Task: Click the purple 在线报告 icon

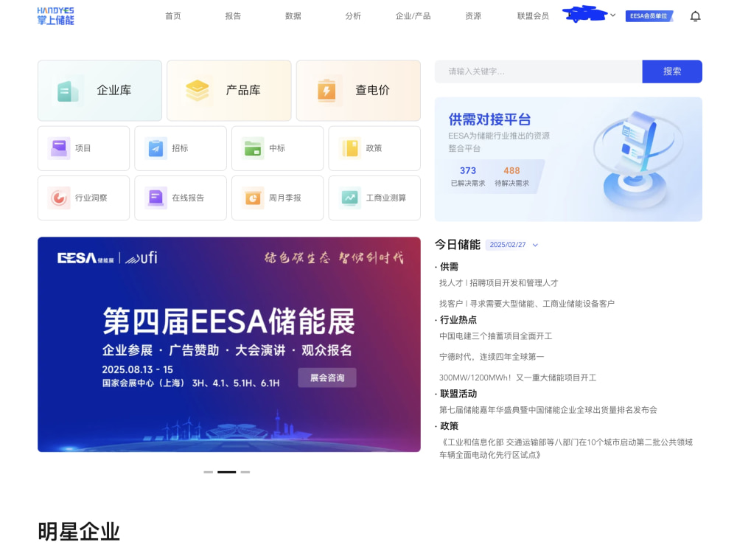Action: (156, 198)
